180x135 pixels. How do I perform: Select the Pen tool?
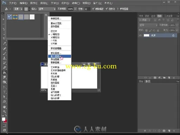tap(4, 87)
